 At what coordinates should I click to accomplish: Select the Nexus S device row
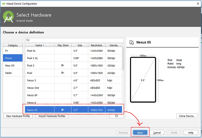pyautogui.click(x=74, y=80)
